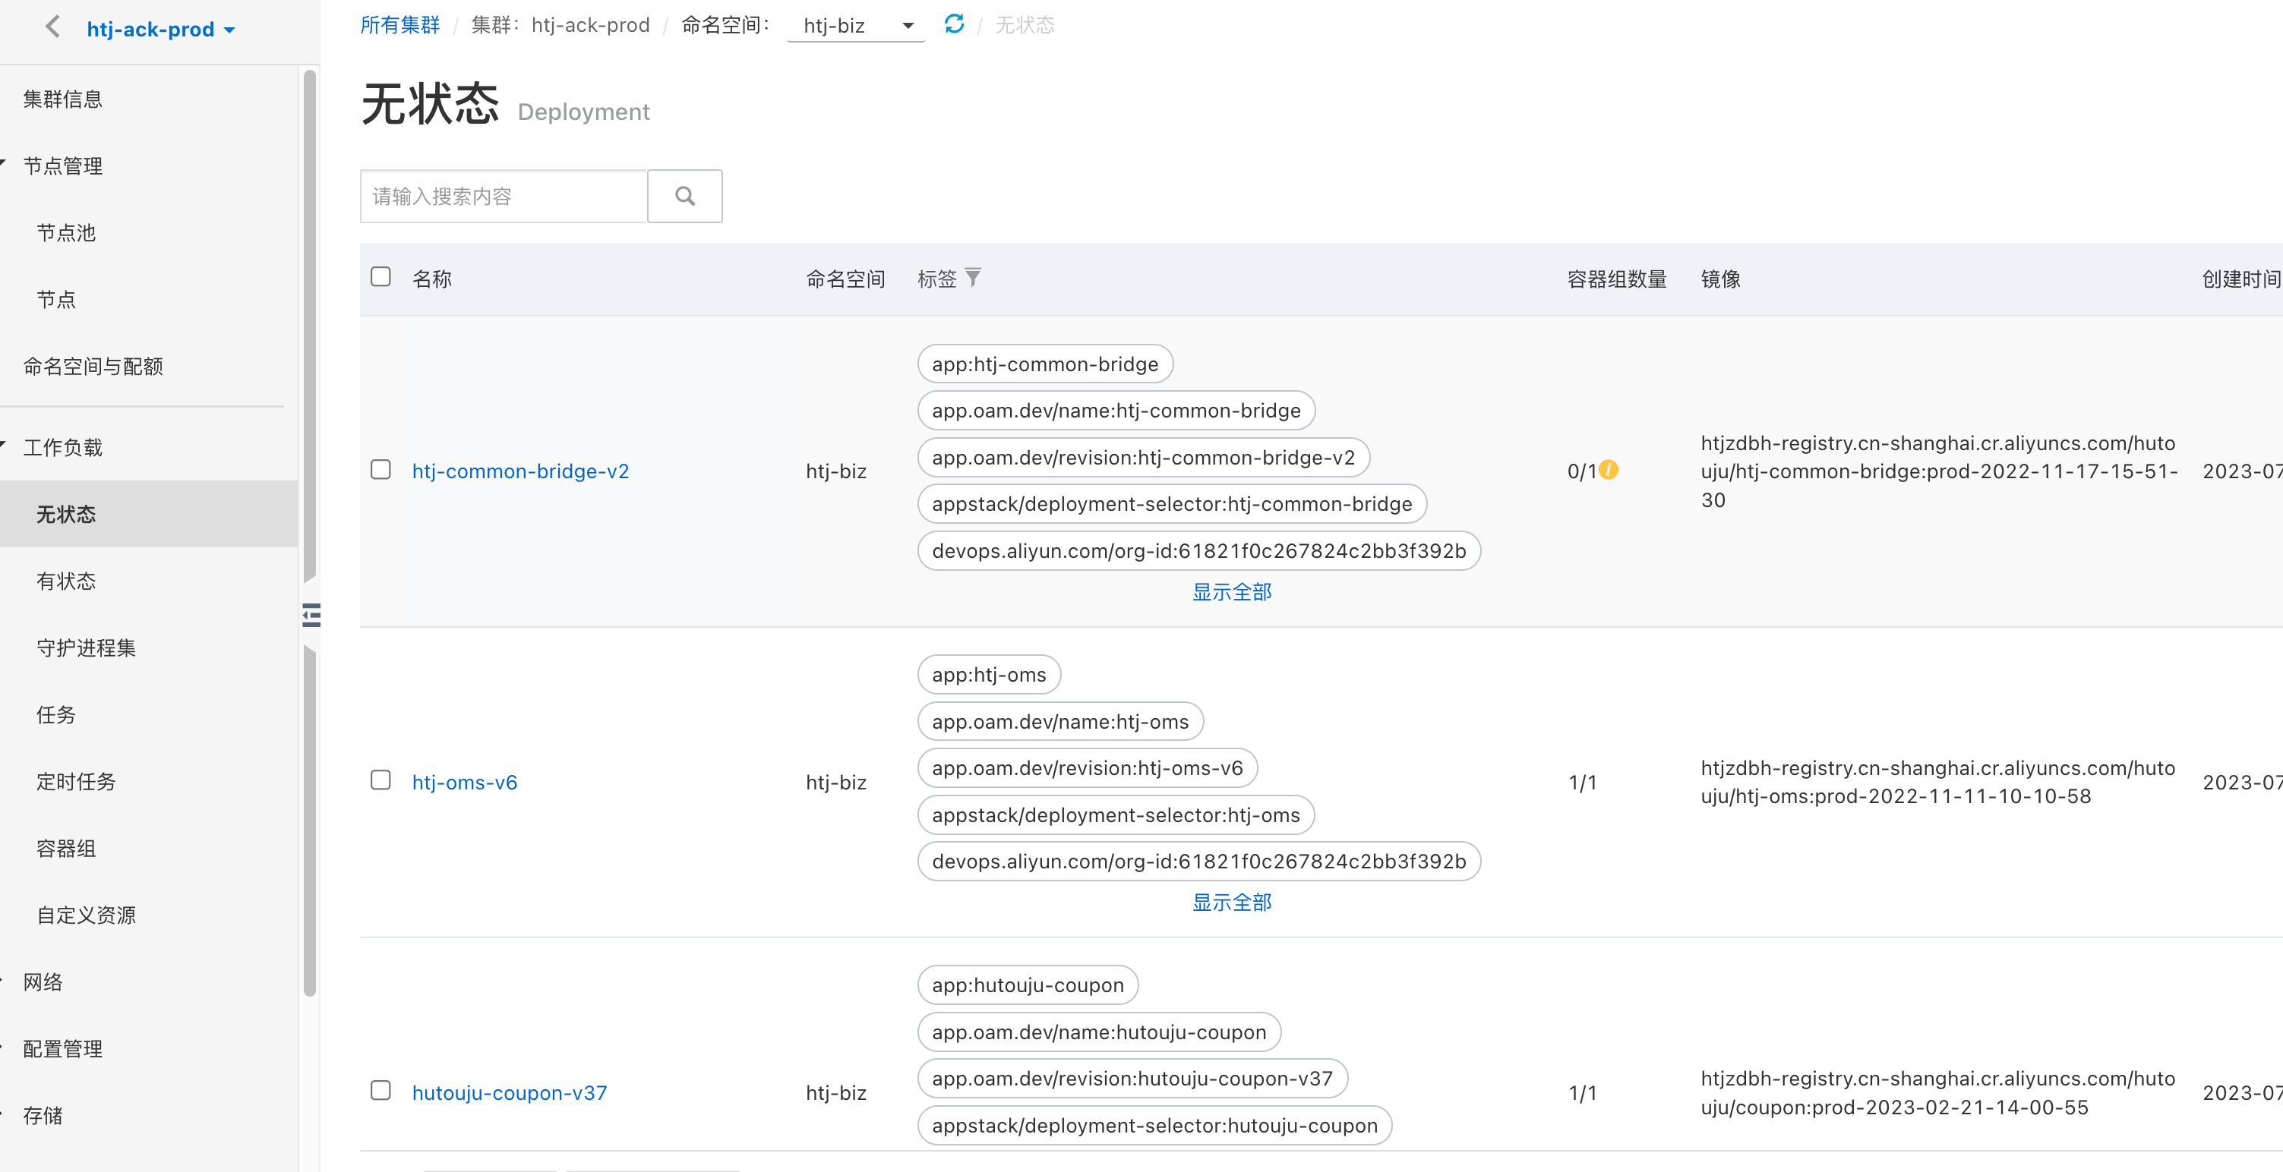Open 定时任务 in the sidebar
The height and width of the screenshot is (1172, 2283).
(x=76, y=781)
